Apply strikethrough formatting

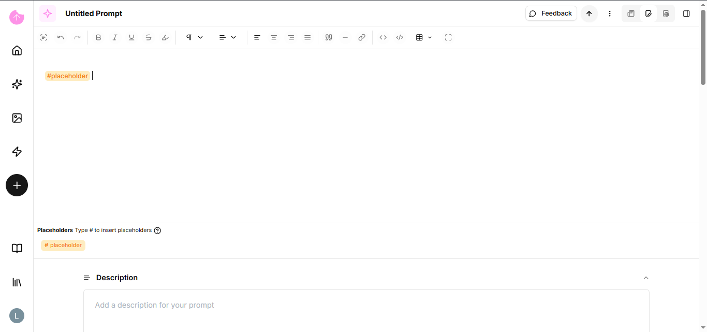click(149, 37)
